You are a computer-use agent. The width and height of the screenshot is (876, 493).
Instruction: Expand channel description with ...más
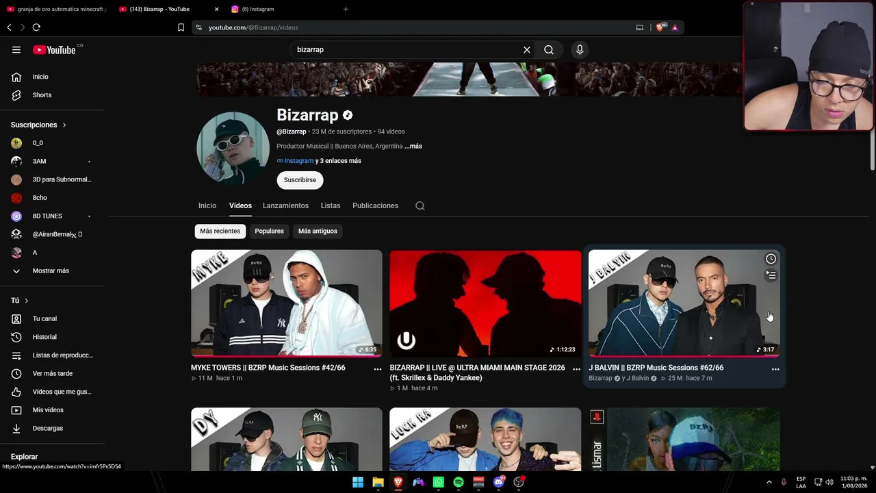[x=413, y=147]
